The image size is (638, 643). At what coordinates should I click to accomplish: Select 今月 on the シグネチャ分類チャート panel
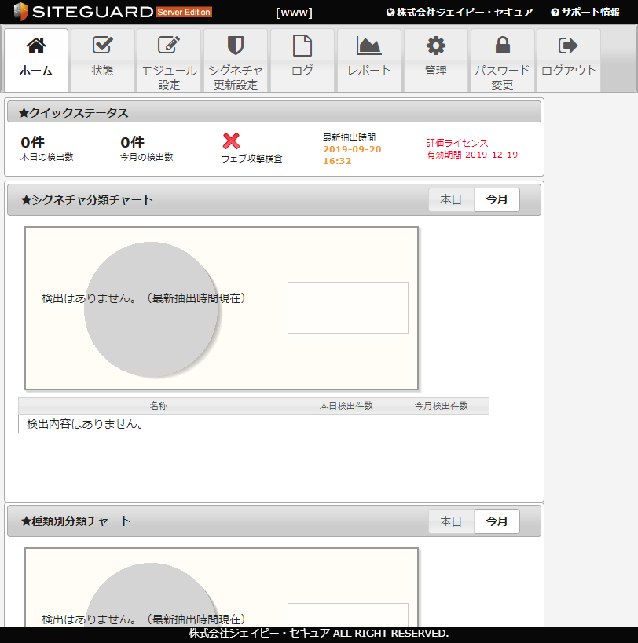click(x=497, y=199)
